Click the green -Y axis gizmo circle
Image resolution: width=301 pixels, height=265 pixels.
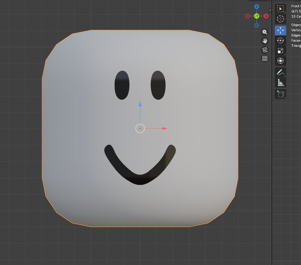pyautogui.click(x=257, y=16)
